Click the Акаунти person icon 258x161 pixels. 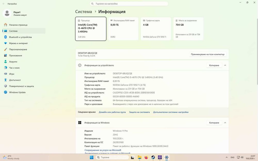click(6, 62)
